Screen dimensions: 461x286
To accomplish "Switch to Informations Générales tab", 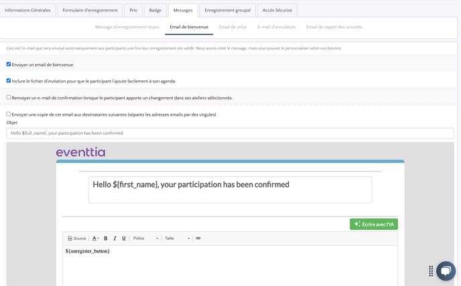I will pos(27,10).
